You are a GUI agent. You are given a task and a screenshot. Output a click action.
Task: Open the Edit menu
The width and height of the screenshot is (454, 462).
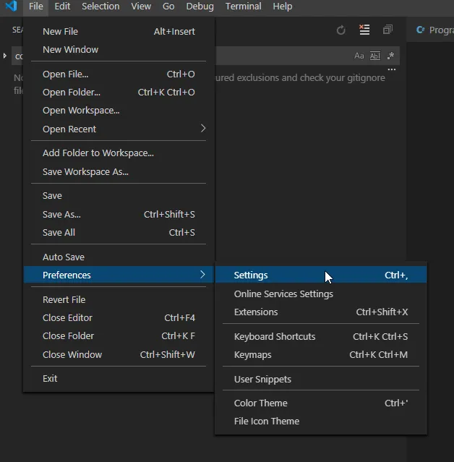tap(62, 7)
